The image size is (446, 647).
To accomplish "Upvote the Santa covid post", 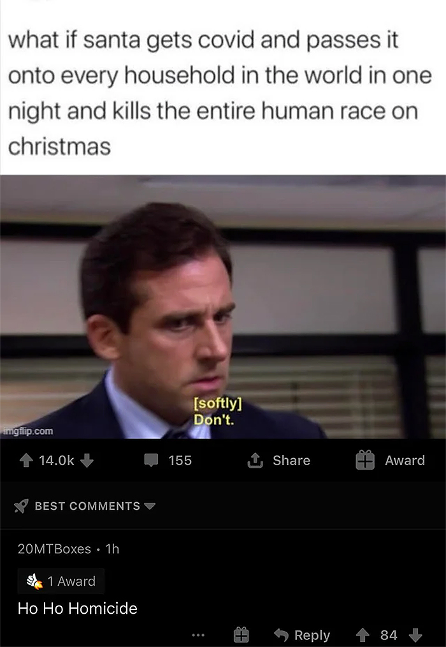I will click(26, 460).
